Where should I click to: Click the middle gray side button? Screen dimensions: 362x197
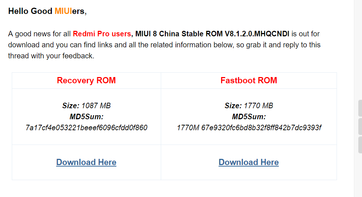point(360,126)
